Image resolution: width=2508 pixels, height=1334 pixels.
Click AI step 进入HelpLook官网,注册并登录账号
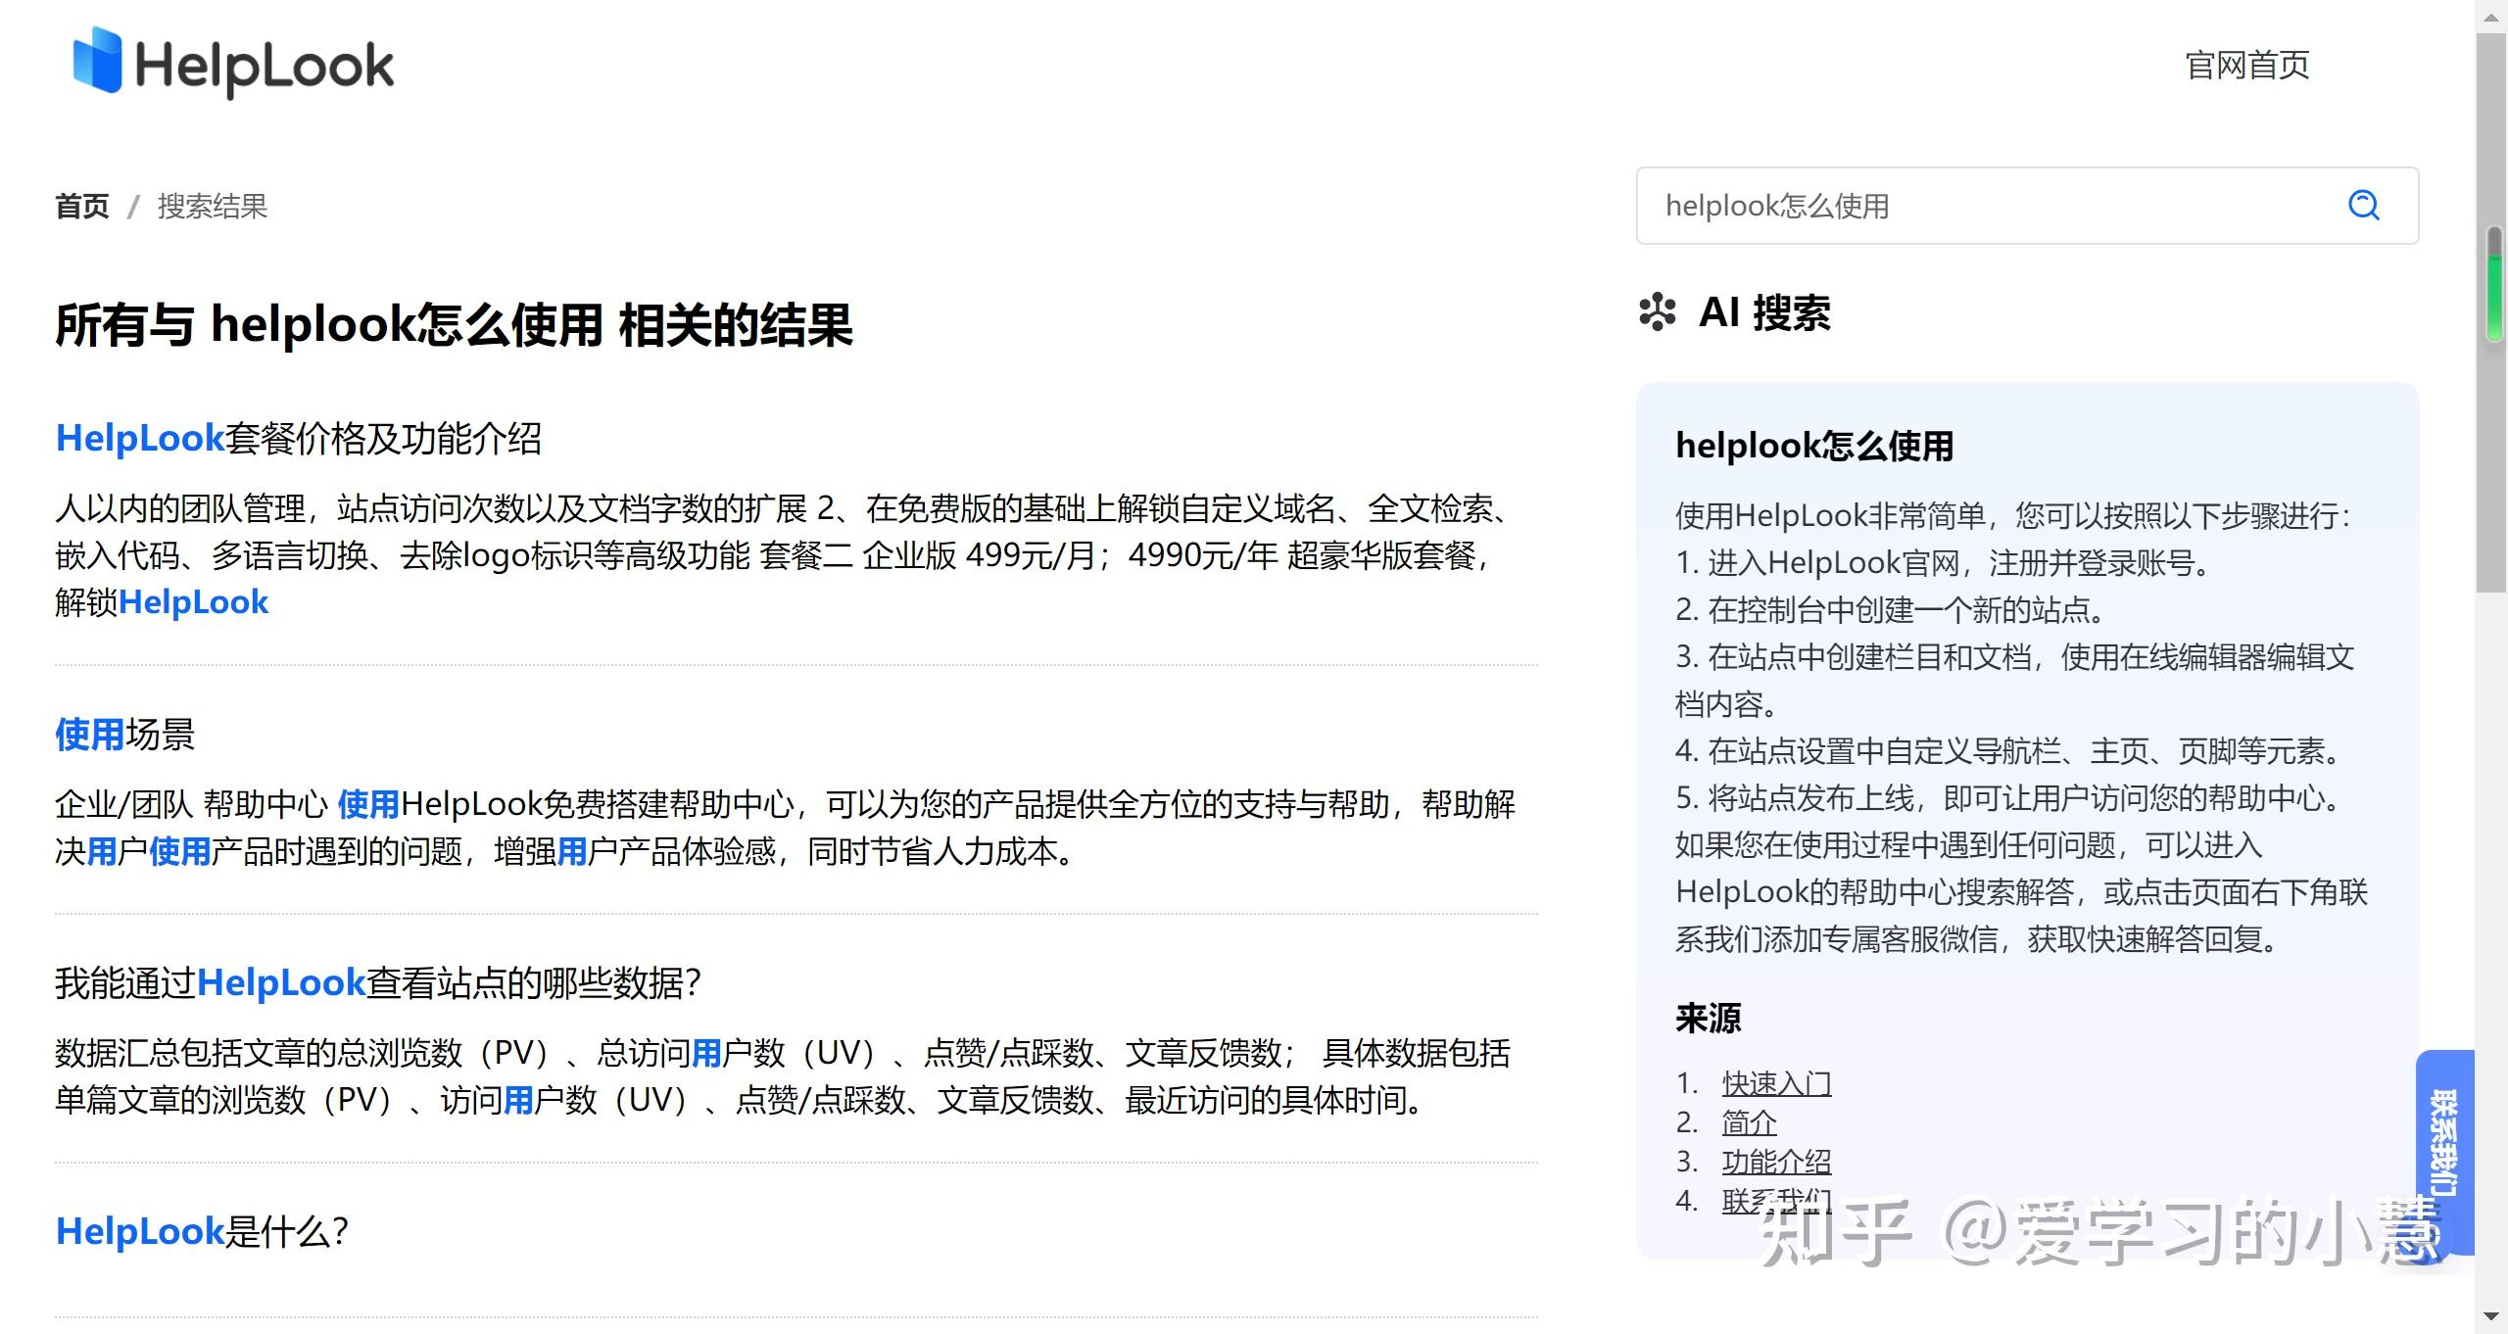(1943, 562)
